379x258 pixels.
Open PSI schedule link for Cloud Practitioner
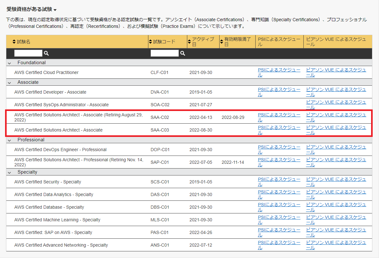[x=279, y=72]
